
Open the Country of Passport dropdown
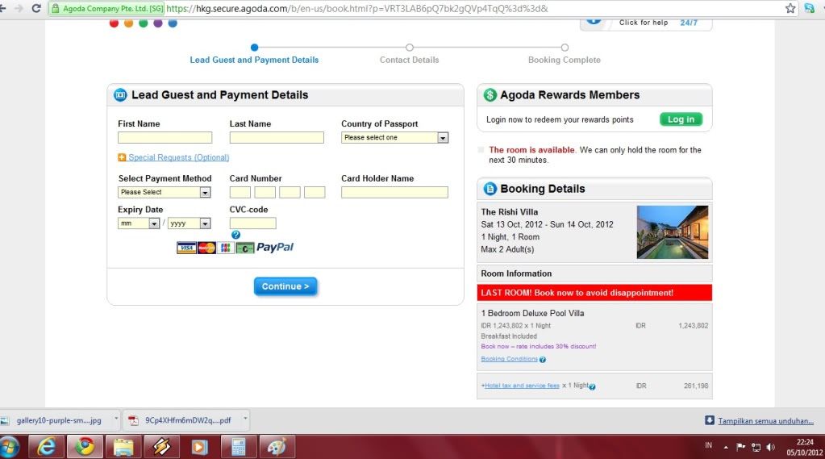point(394,137)
